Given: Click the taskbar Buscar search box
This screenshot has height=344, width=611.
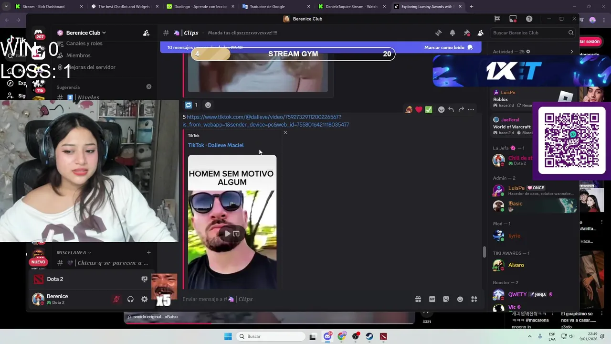Looking at the screenshot, I should point(271,336).
